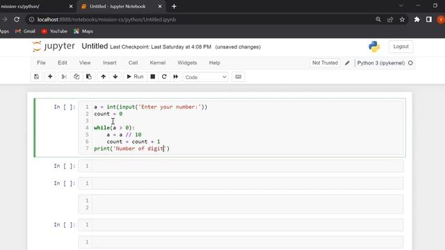The image size is (445, 250).
Task: Close the Untitled Jupyter Notebook tab
Action: click(160, 6)
